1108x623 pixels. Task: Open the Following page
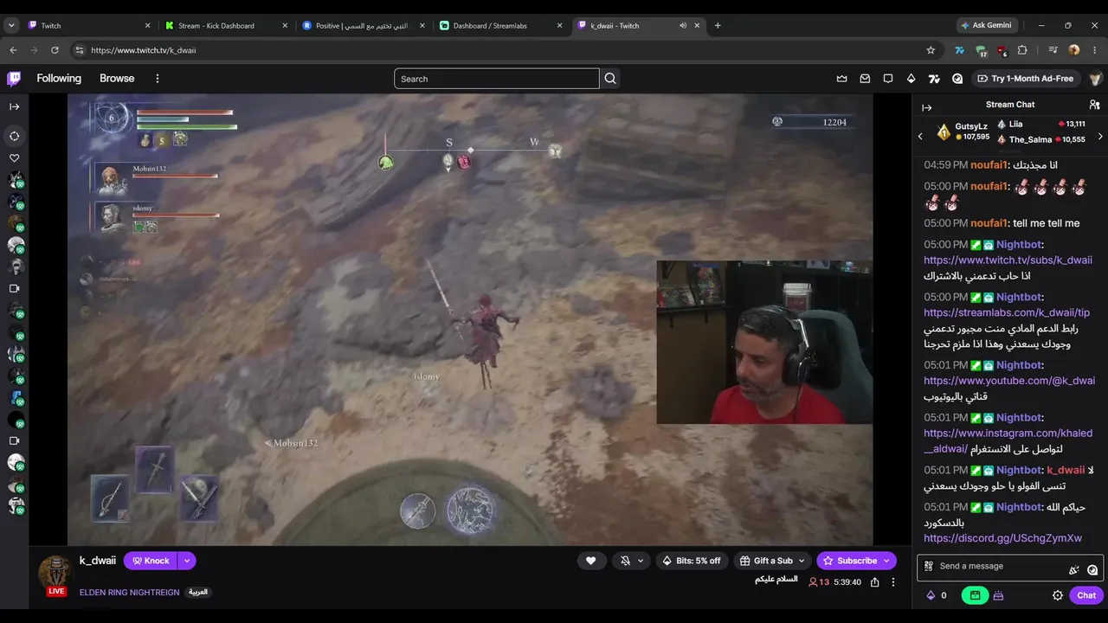pos(59,79)
